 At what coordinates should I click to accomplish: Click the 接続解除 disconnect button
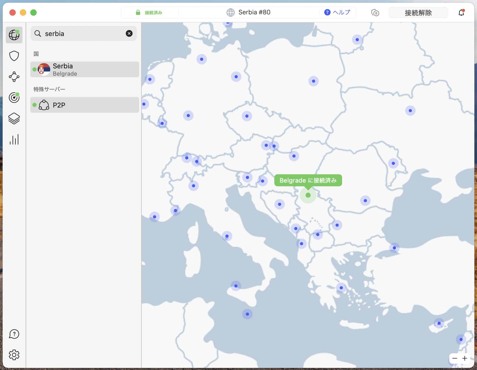click(x=418, y=13)
